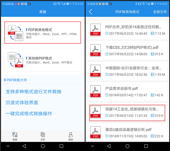Screen dimensions: 170x151
Task: Go back using the header arrow
Action: [x=90, y=12]
